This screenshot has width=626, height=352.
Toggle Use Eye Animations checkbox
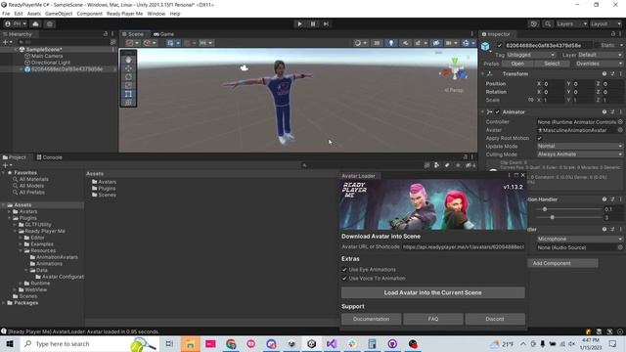(344, 270)
